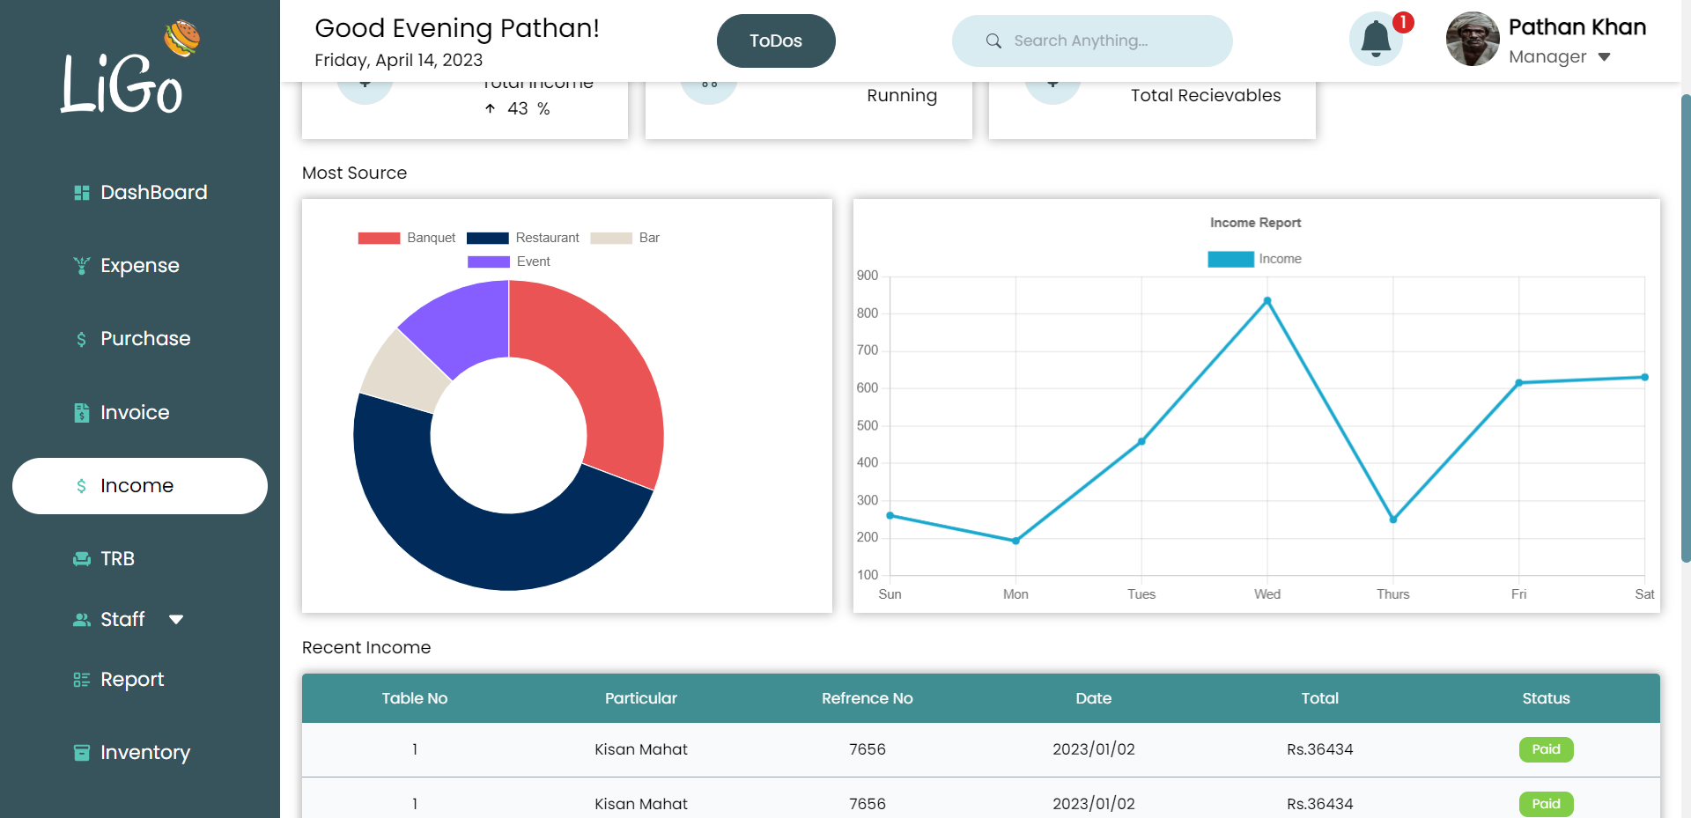
Task: Hide the Income dataset via legend
Action: coord(1254,259)
